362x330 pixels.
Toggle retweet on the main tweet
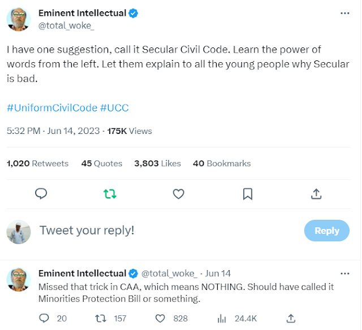[110, 194]
